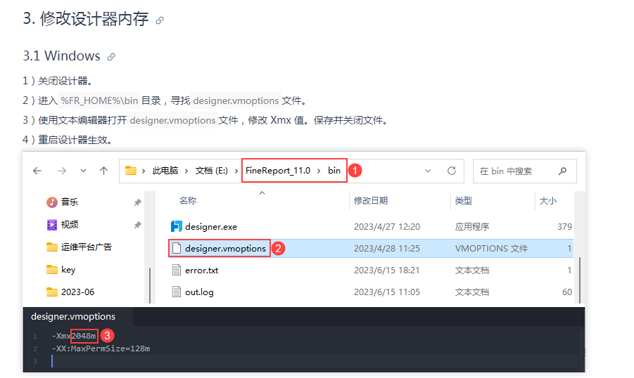
Task: Click the 在 bin 中搜索 search field
Action: 525,171
